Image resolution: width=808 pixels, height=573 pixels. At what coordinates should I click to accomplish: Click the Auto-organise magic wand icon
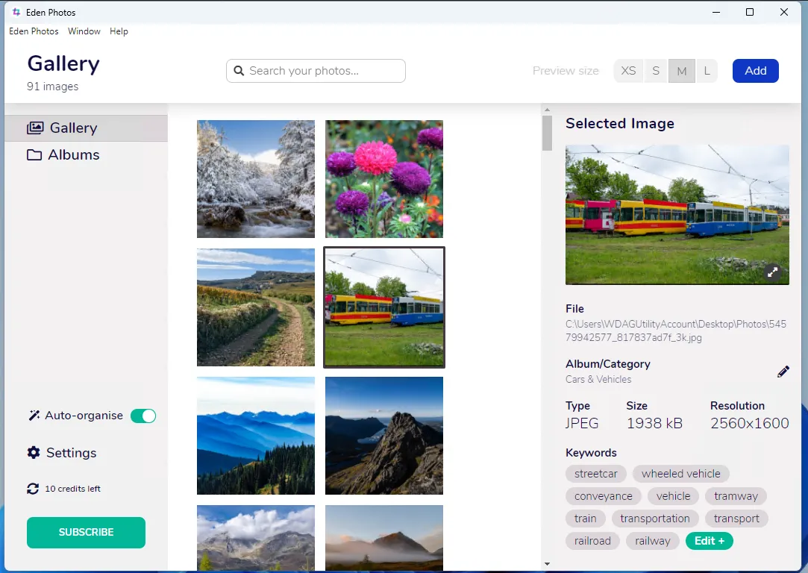[34, 416]
